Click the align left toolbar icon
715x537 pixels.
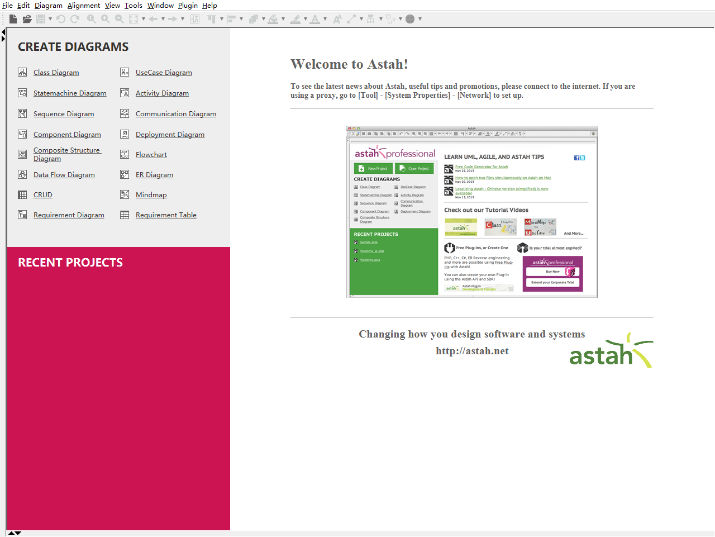pos(231,19)
